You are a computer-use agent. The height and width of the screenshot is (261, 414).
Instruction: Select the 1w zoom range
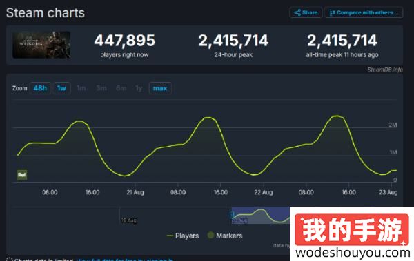(61, 88)
